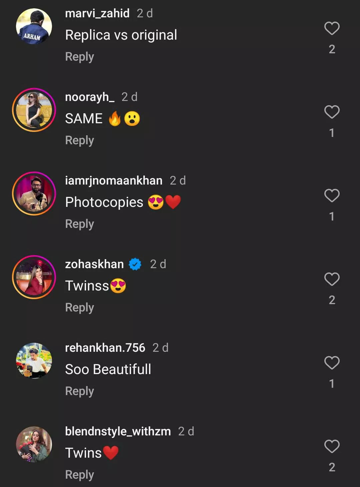This screenshot has height=487, width=360.
Task: Reply to rehankhan.756's comment
Action: pos(79,391)
